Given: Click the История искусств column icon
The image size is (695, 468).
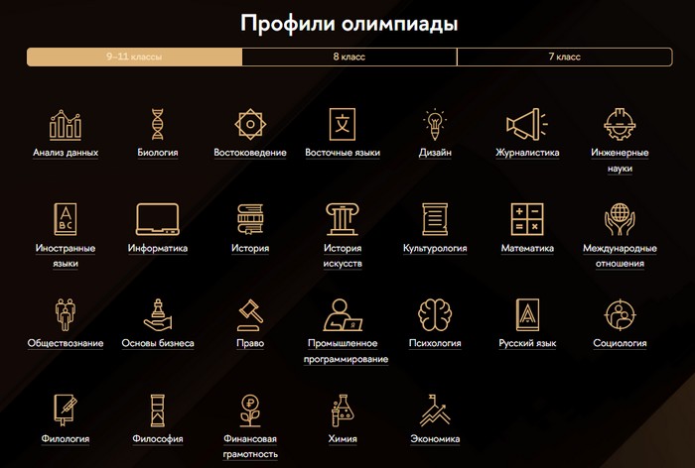Looking at the screenshot, I should tap(343, 219).
